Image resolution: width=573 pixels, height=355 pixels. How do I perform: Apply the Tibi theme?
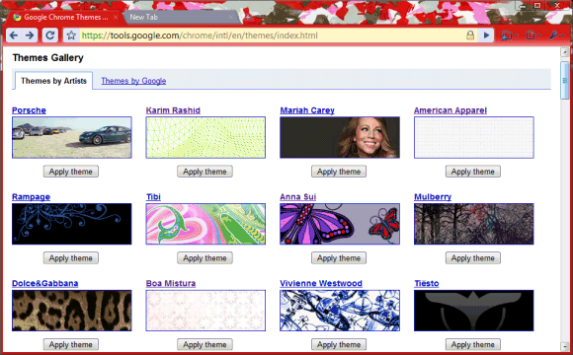205,258
